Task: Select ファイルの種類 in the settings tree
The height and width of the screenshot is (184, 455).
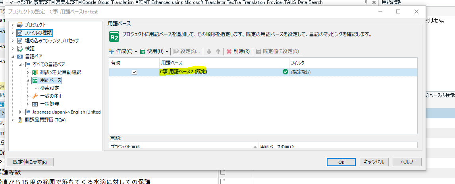Action: [x=38, y=33]
